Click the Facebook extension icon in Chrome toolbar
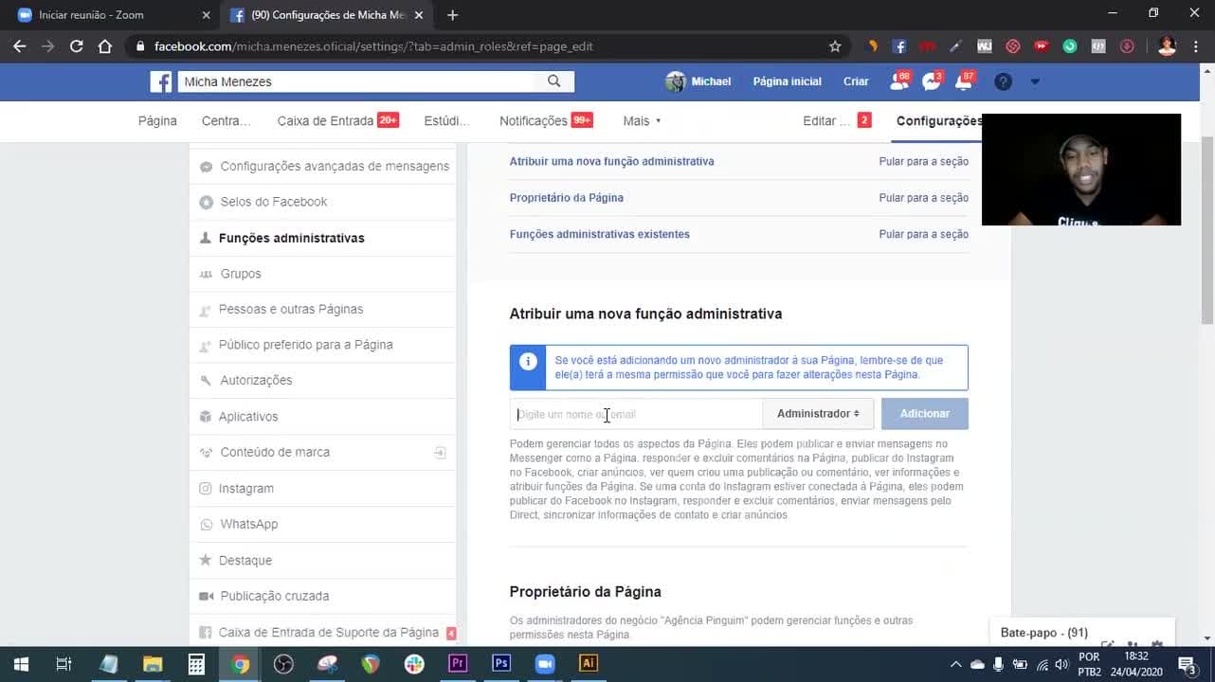The height and width of the screenshot is (682, 1215). point(899,46)
